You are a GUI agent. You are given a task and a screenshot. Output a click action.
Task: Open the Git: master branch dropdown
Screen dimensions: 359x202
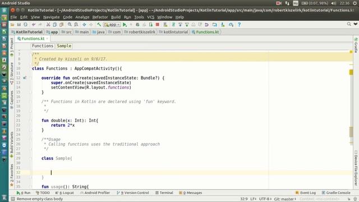(285, 199)
